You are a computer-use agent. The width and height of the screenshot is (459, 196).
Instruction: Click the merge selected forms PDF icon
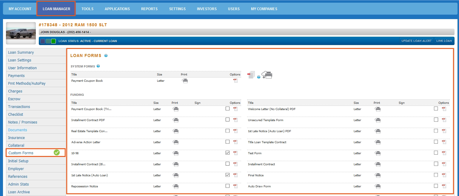click(x=251, y=75)
